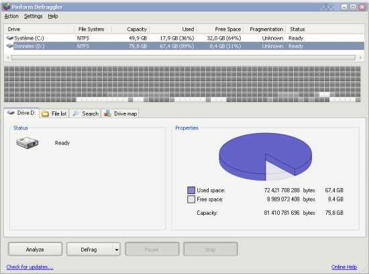Image resolution: width=369 pixels, height=274 pixels.
Task: Sort by the Free Space column header
Action: (220, 30)
